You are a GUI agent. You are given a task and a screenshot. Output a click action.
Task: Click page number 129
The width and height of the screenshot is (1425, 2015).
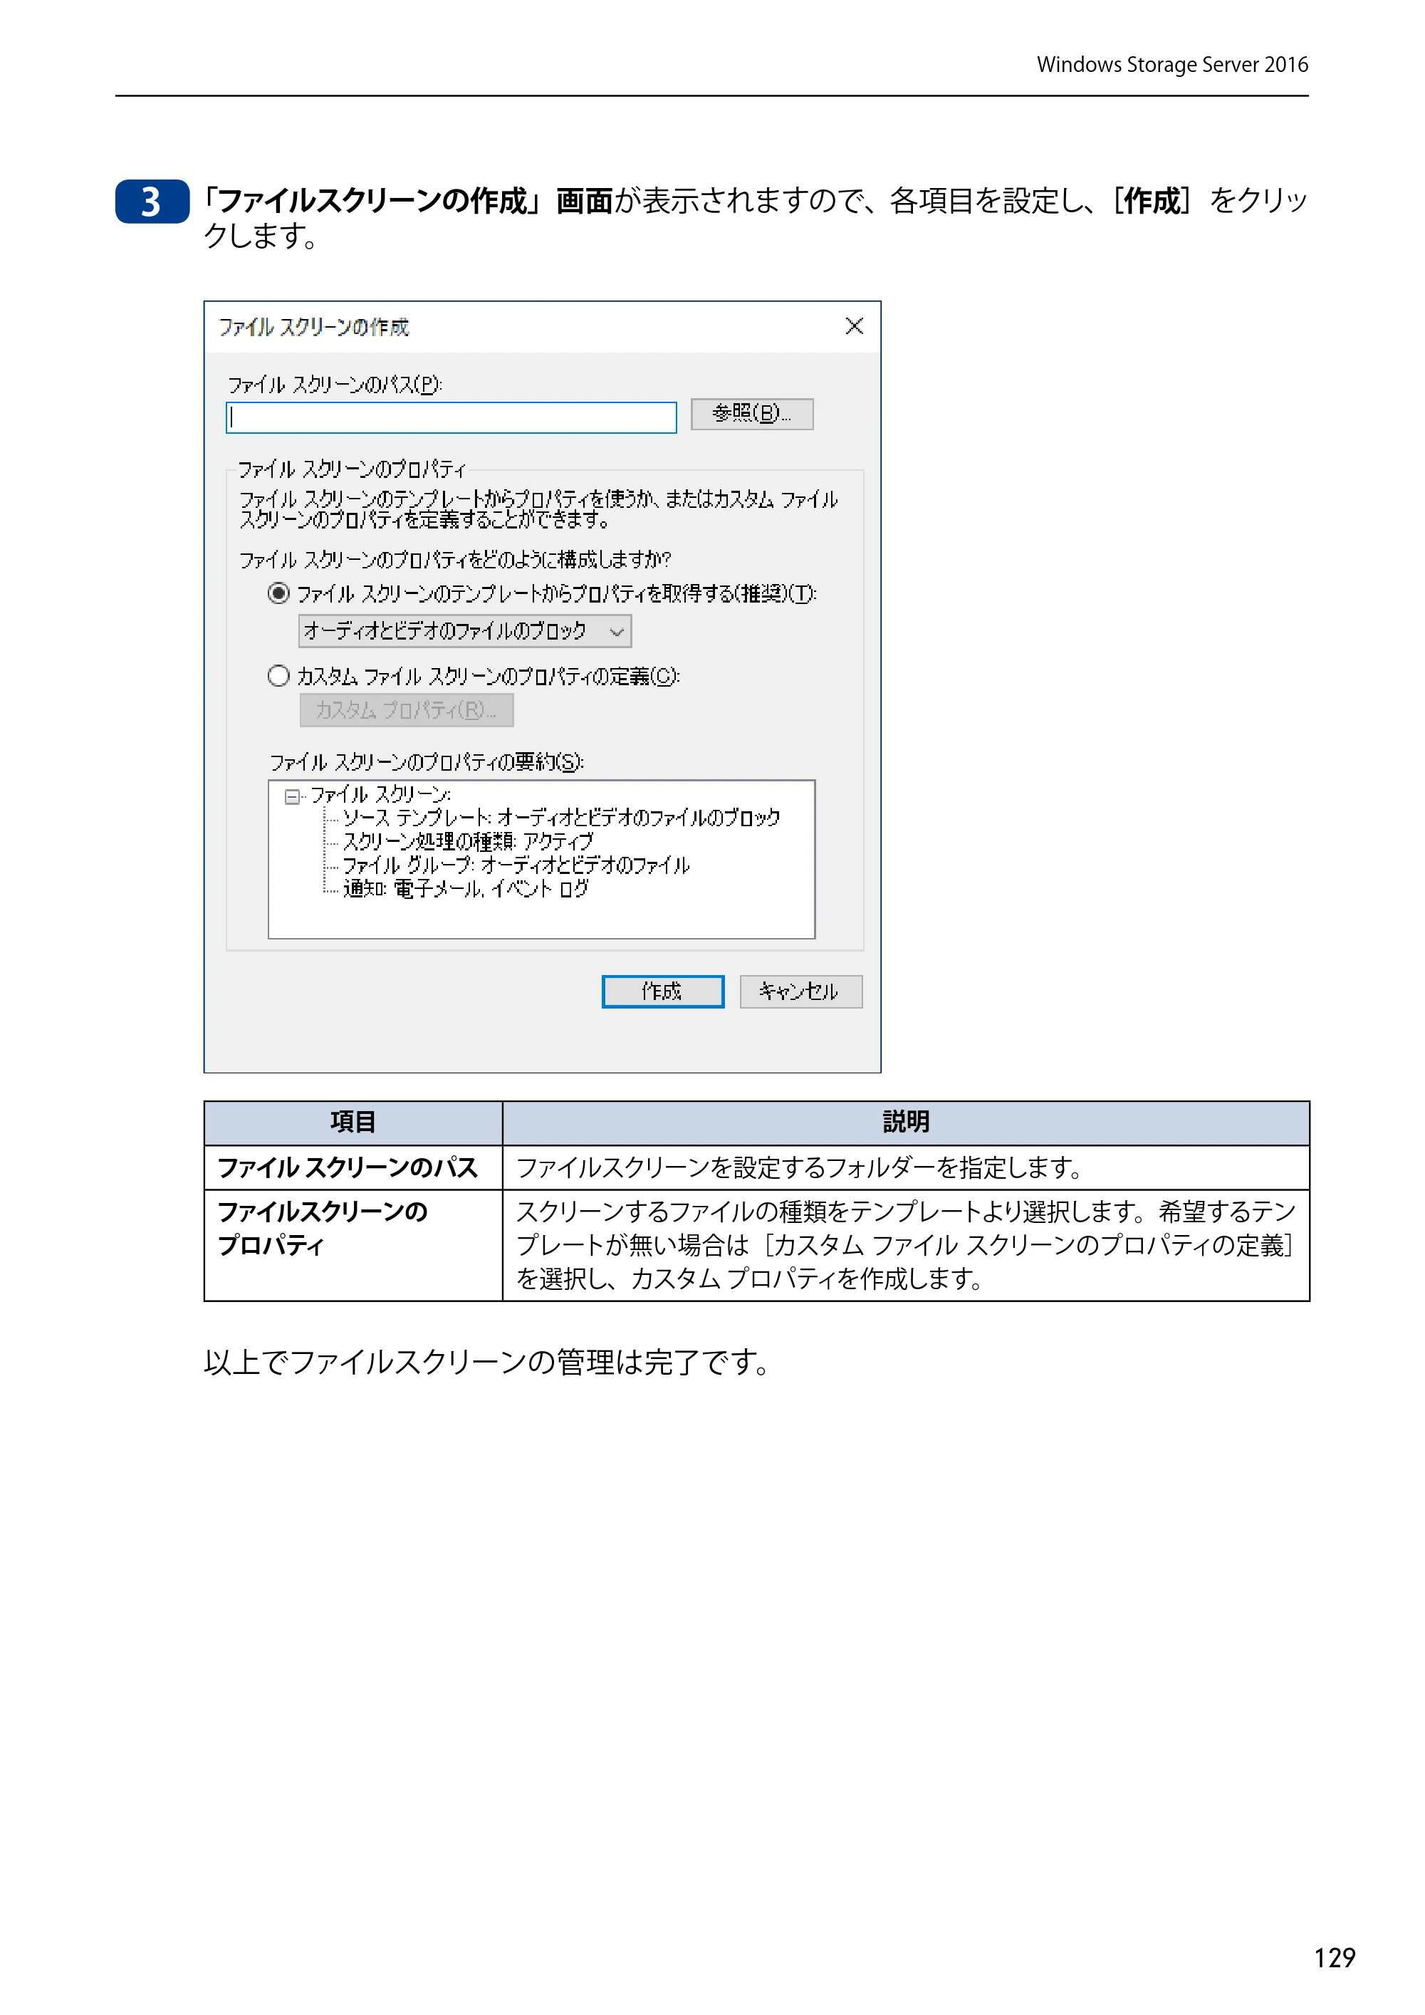click(1334, 1958)
